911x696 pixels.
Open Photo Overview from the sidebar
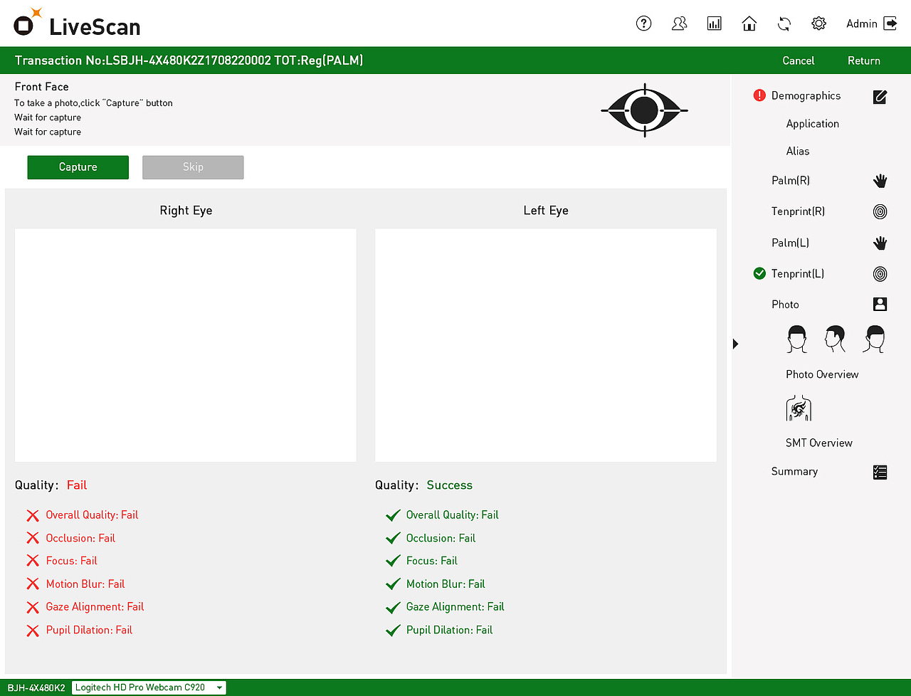pyautogui.click(x=821, y=374)
